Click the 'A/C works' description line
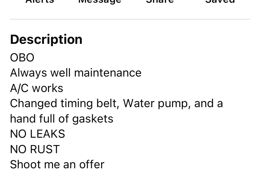Viewport: 260px width, 181px height. (x=37, y=88)
